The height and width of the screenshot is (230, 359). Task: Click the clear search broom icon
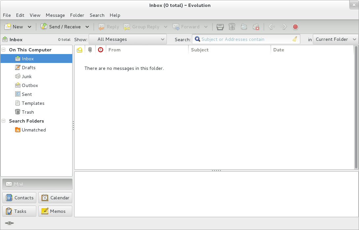point(295,39)
